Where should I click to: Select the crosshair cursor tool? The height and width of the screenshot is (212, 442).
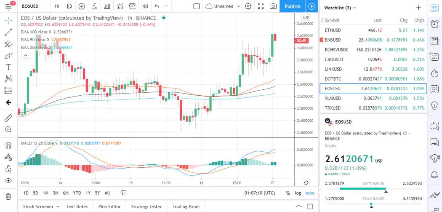8,20
